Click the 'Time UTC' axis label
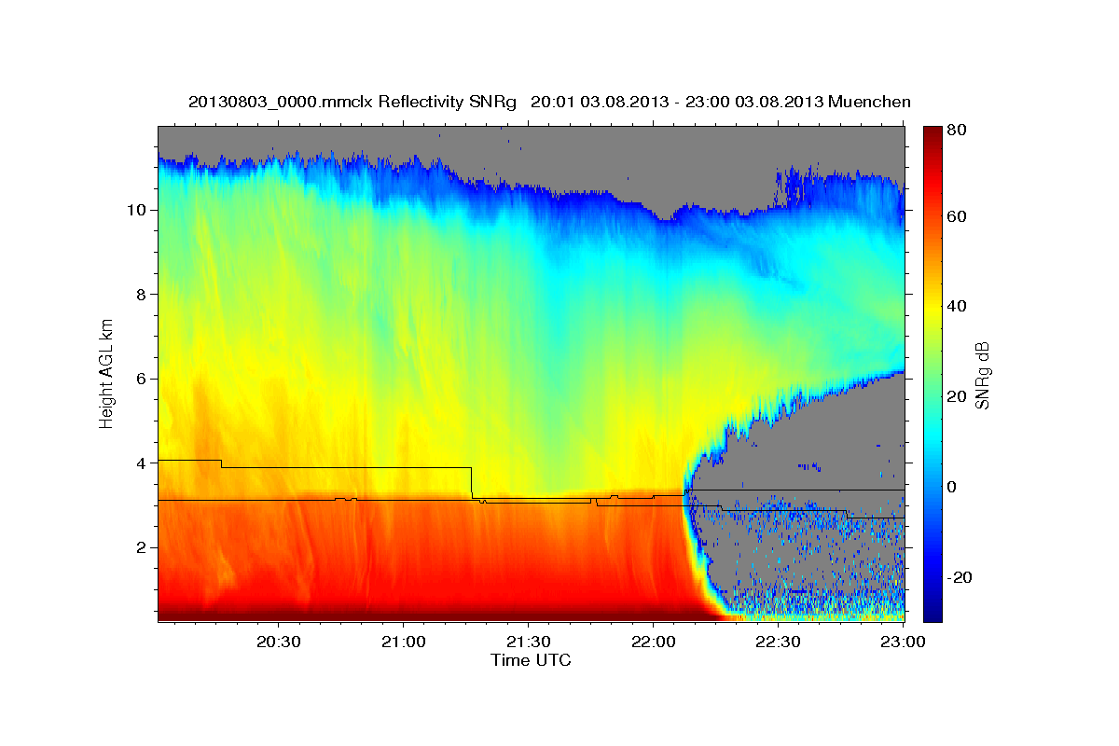The height and width of the screenshot is (746, 1119). coord(531,660)
